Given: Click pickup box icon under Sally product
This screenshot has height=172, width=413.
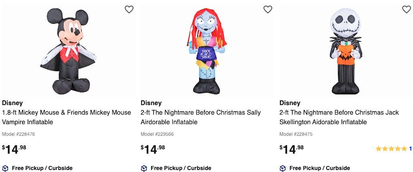Looking at the screenshot, I should point(144,168).
